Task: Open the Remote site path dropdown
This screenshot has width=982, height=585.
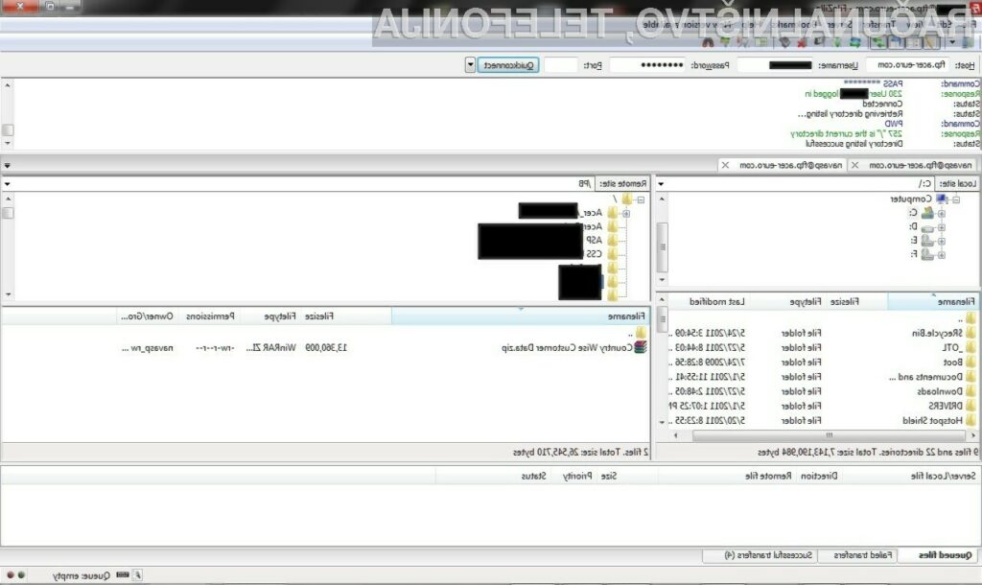Action: pos(7,183)
